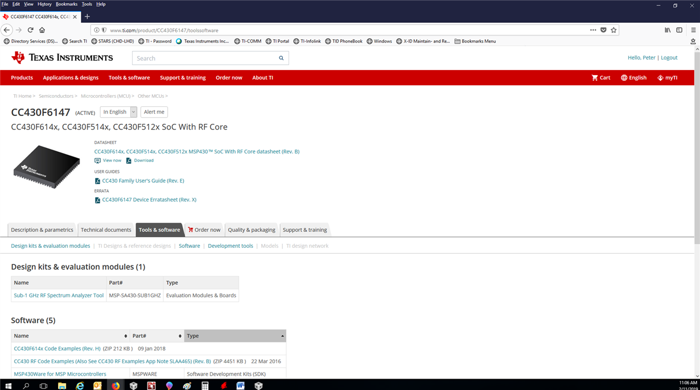Click the CC430F6147 chip image

point(47,167)
